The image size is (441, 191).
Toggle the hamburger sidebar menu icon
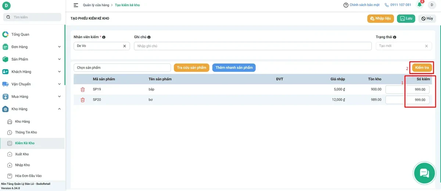[x=76, y=5]
